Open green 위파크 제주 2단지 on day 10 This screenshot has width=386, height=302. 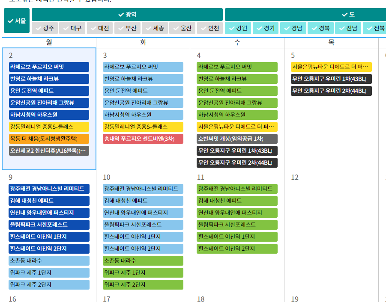click(x=143, y=285)
